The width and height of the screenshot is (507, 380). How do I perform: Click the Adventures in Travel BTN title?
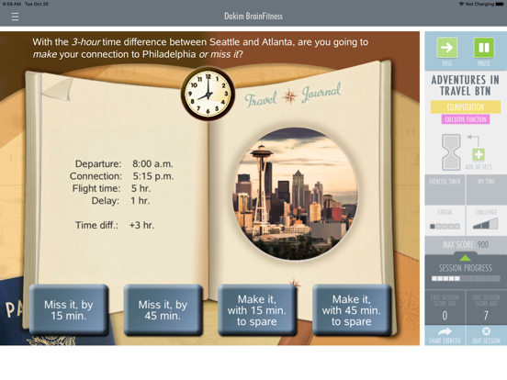pyautogui.click(x=466, y=85)
